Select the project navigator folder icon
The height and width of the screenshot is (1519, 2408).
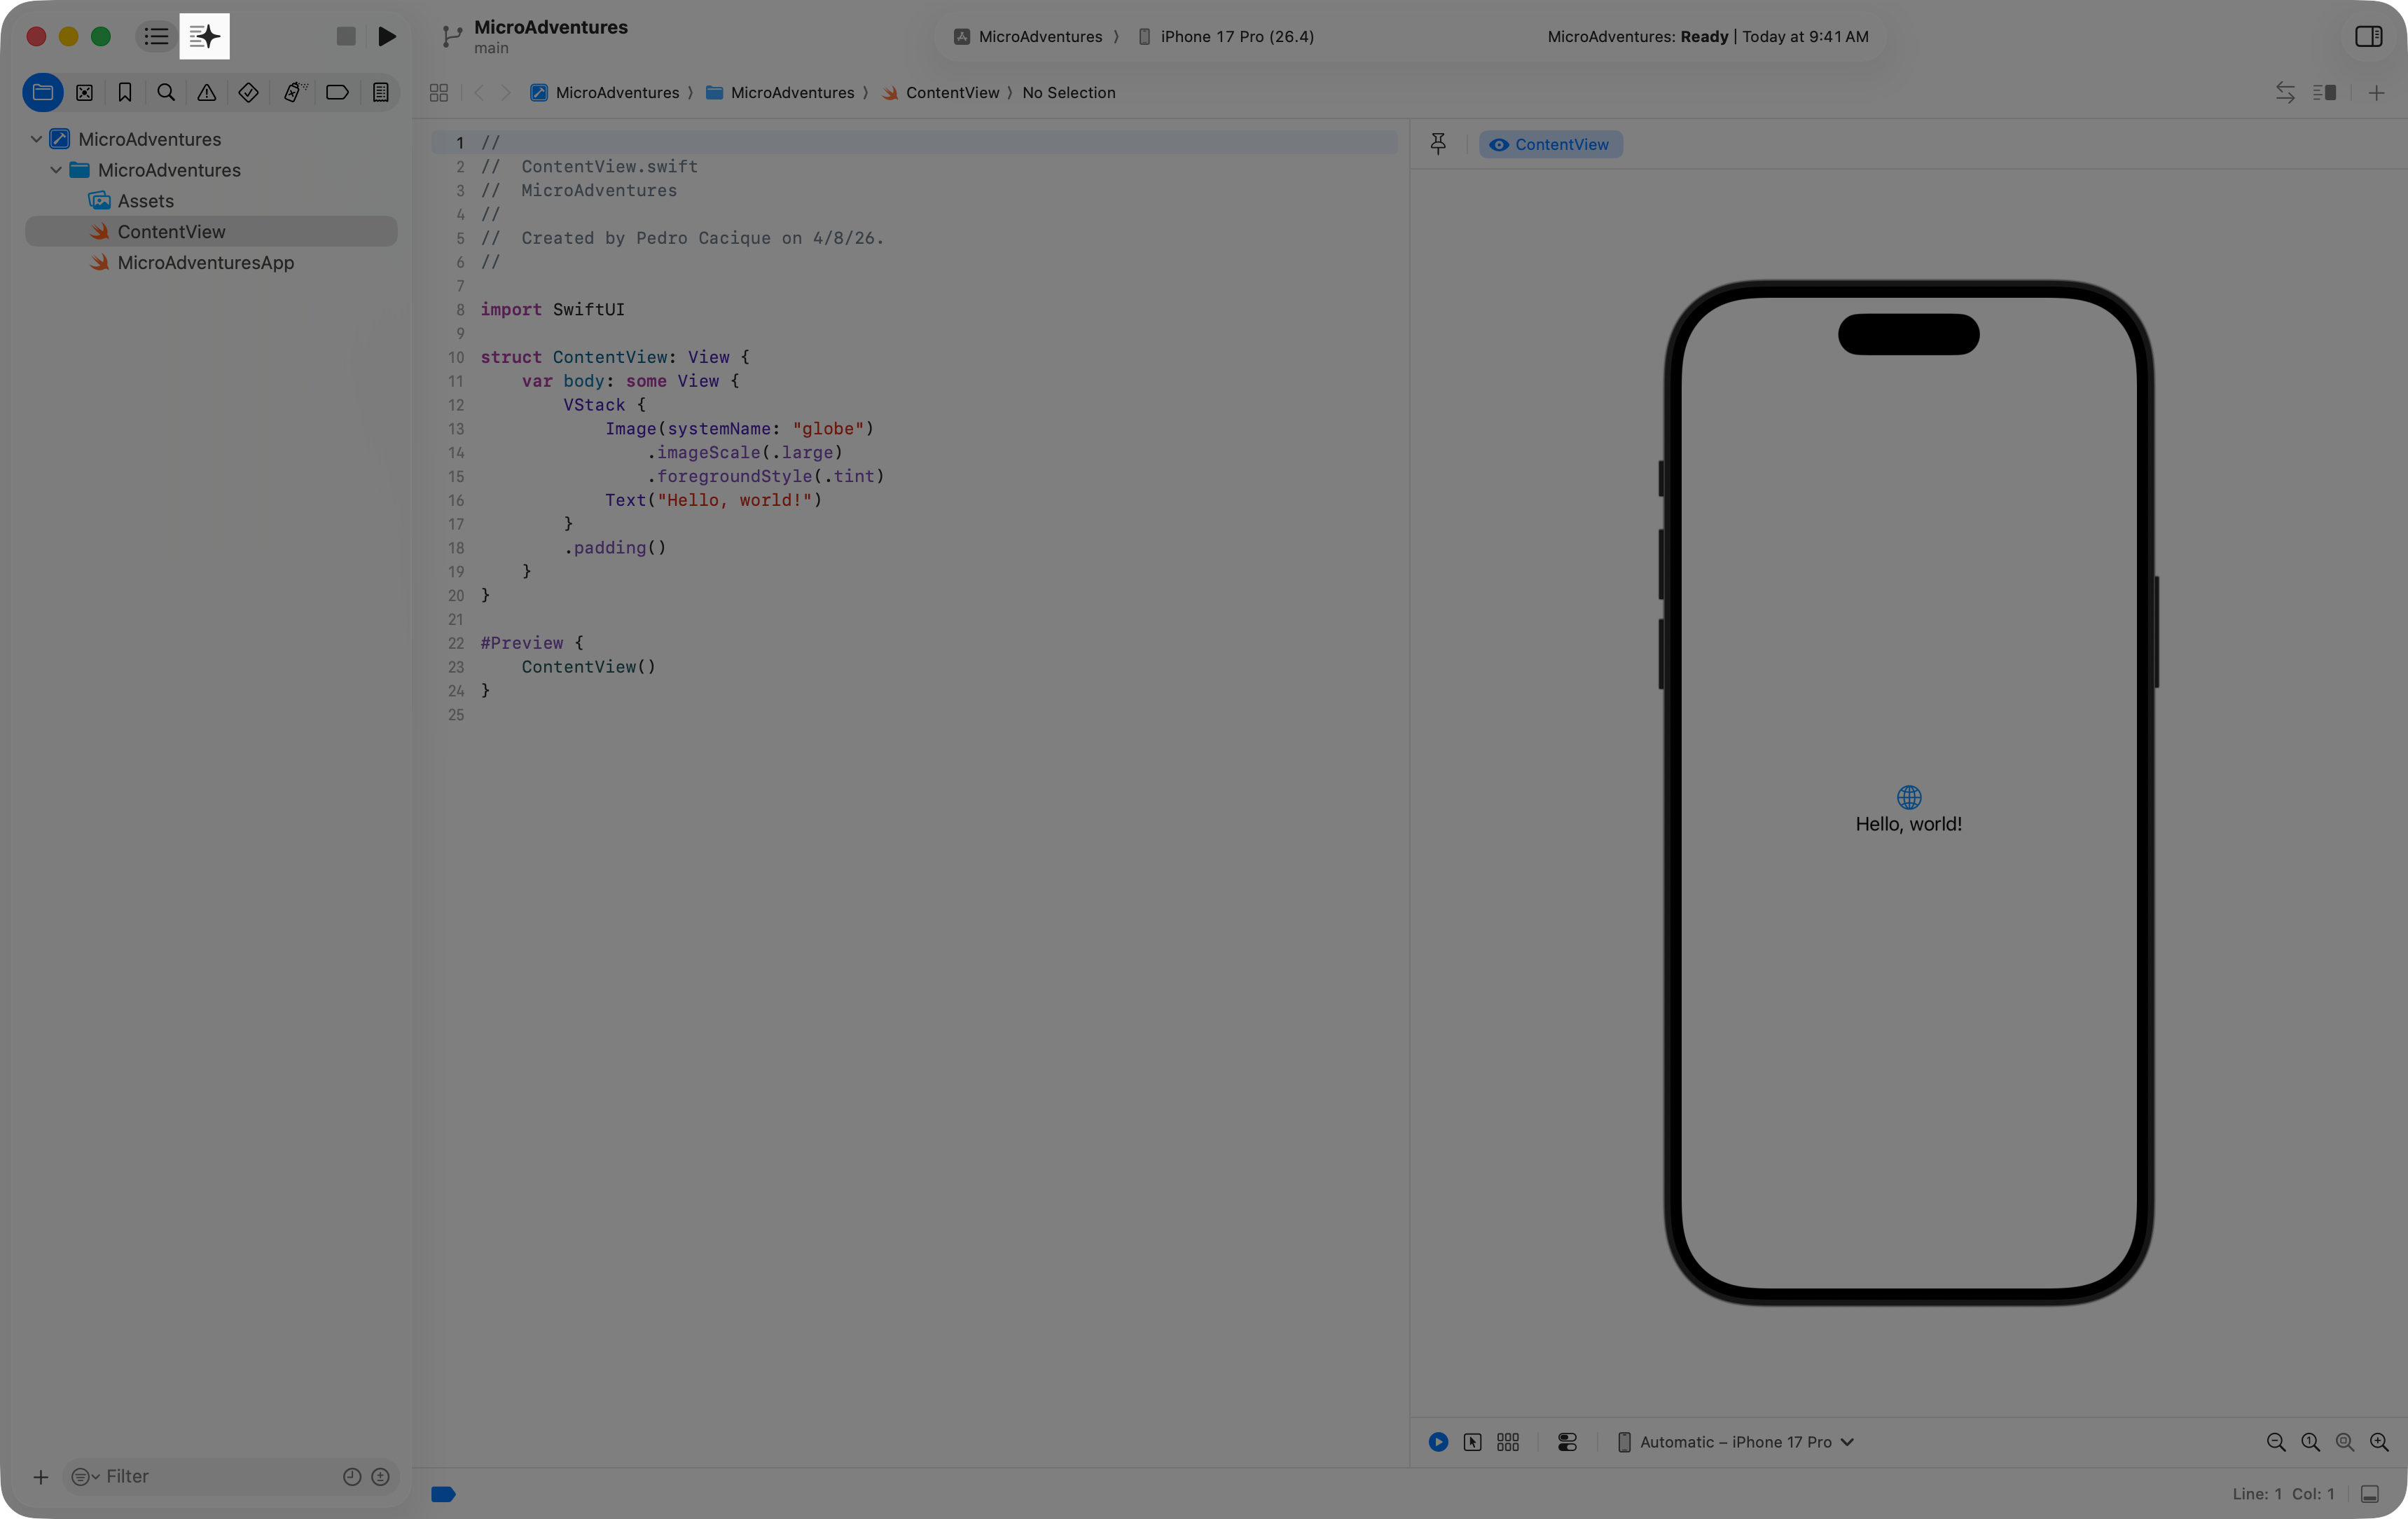43,92
